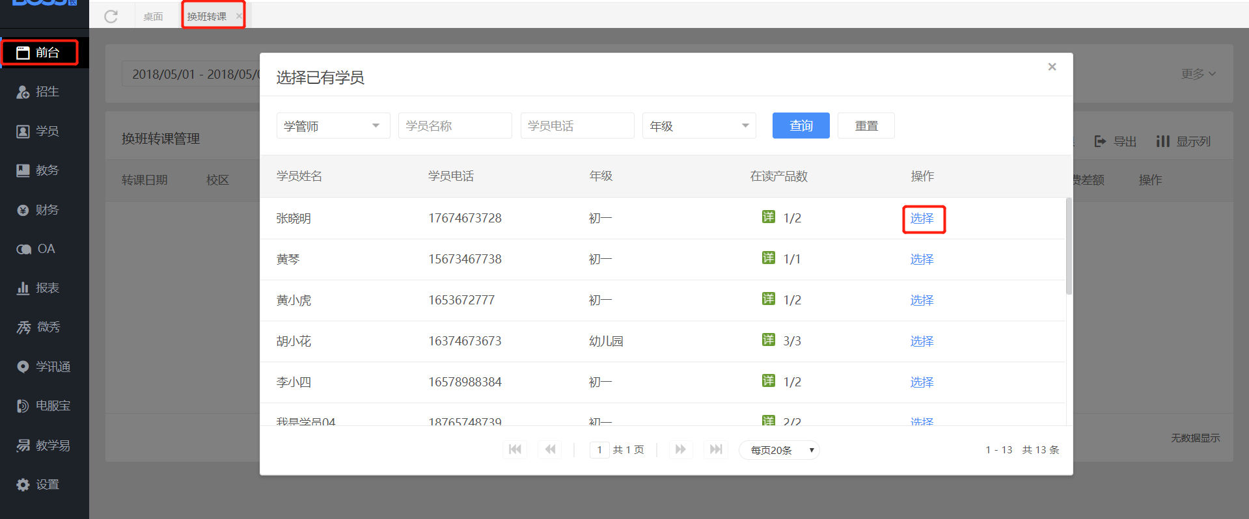Image resolution: width=1249 pixels, height=519 pixels.
Task: Go to first page icon
Action: pos(515,449)
